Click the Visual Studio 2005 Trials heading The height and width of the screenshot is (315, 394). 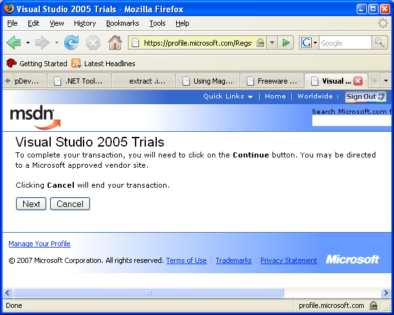click(x=90, y=142)
